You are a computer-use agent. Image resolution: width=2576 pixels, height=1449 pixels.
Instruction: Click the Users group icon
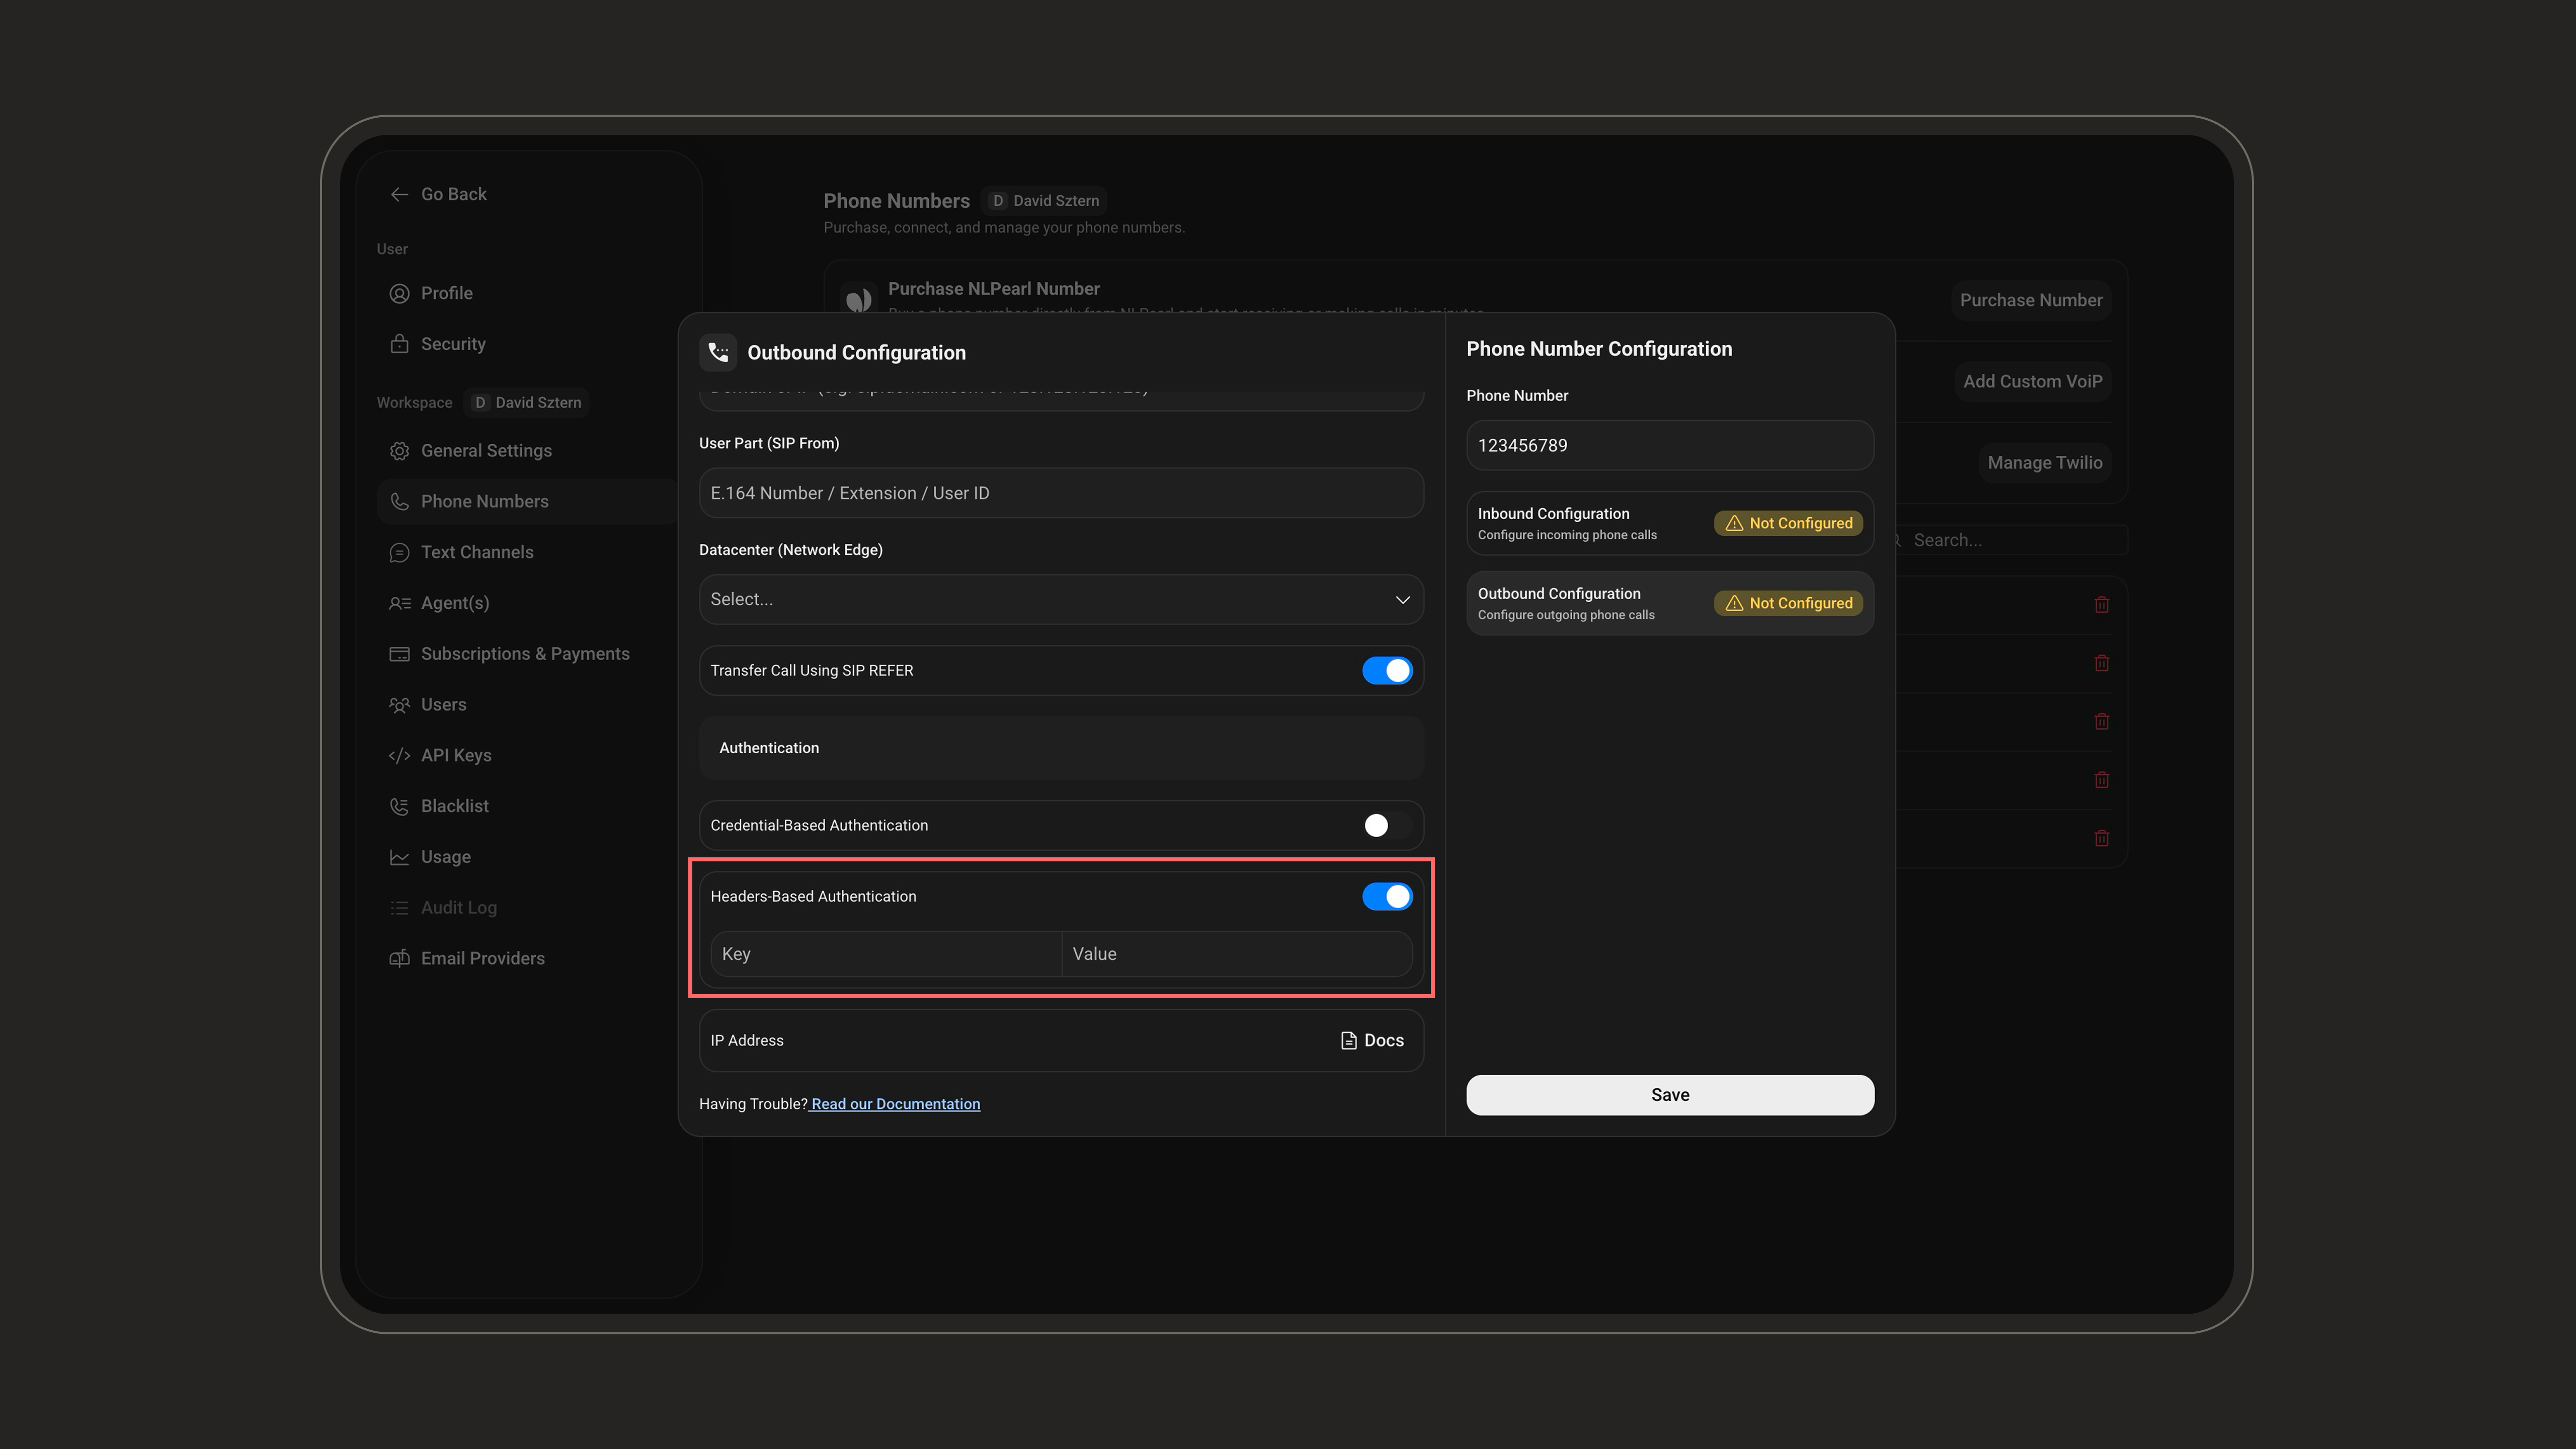399,705
